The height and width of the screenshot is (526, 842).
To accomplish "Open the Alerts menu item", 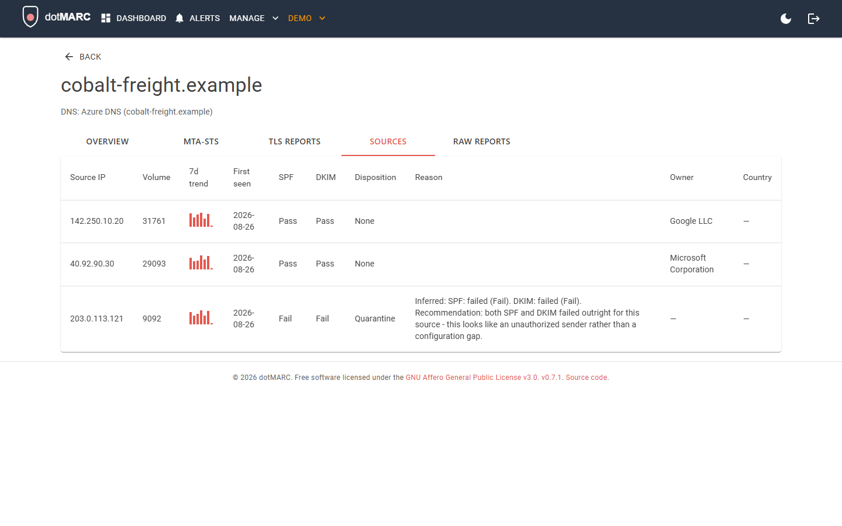I will (198, 18).
